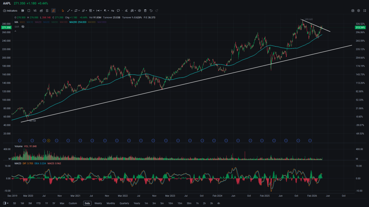369x207 pixels.
Task: Open the Indicators panel
Action: pyautogui.click(x=10, y=11)
